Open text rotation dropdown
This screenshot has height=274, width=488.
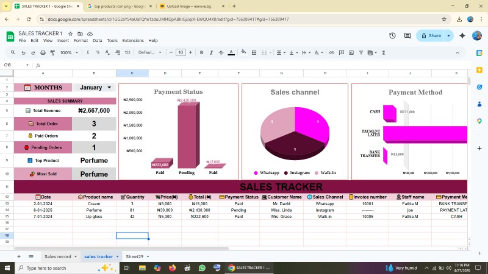318,53
